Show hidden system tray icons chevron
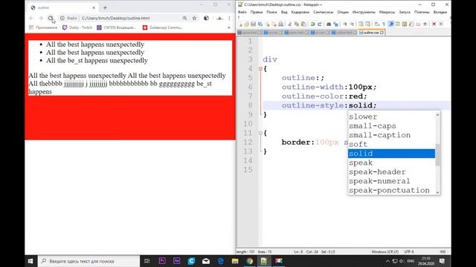Screen dimensions: 476x267 click(387, 261)
